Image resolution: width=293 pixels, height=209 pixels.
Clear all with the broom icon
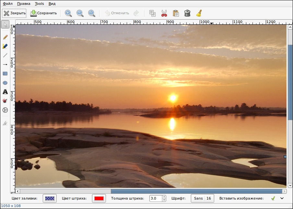click(199, 13)
